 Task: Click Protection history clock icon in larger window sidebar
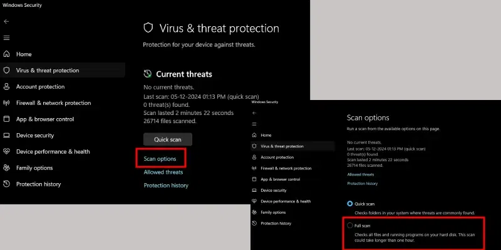pyautogui.click(x=6, y=184)
